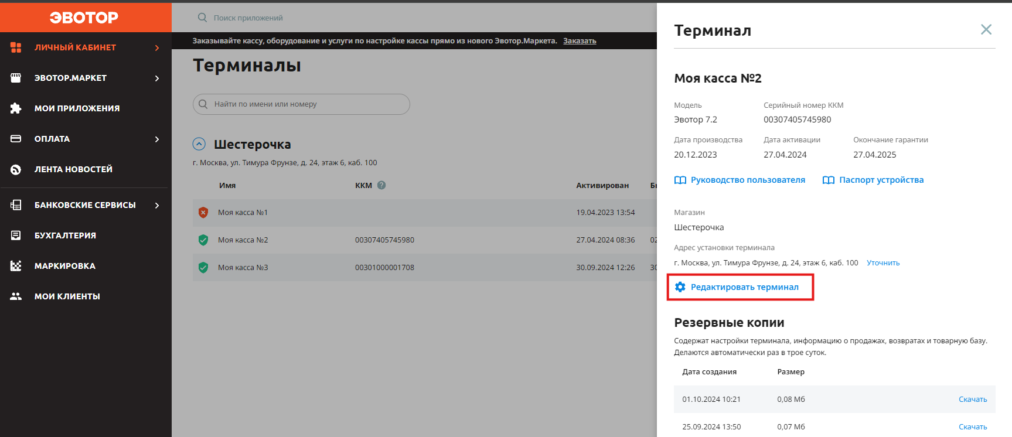Screen dimensions: 1012x437
Task: Click the Бухгалтерия document icon
Action: coord(16,235)
